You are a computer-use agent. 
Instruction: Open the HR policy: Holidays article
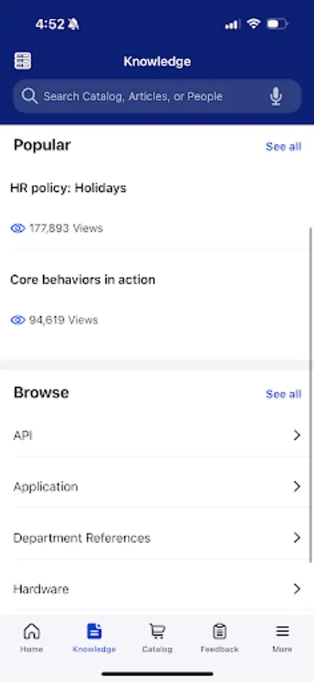pos(68,188)
